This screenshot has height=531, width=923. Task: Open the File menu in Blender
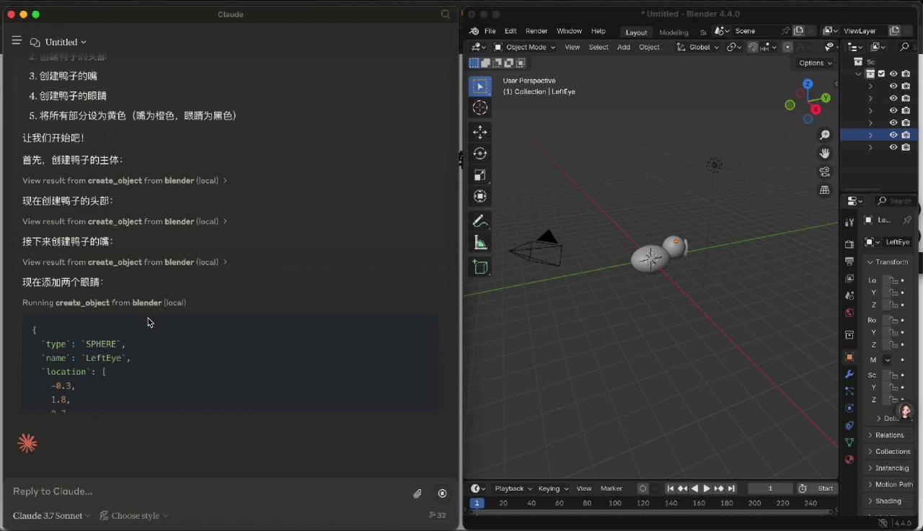coord(490,32)
